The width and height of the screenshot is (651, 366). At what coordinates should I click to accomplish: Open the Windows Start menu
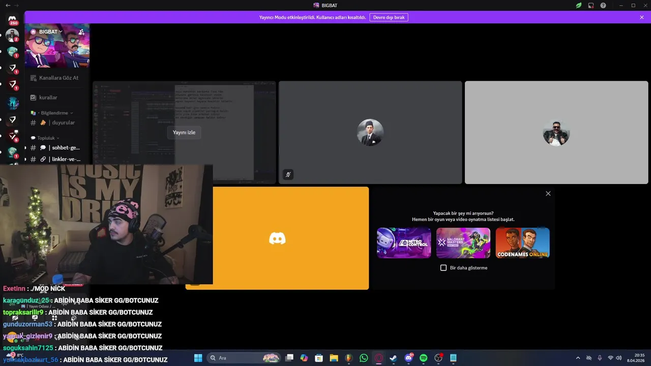[x=198, y=358]
